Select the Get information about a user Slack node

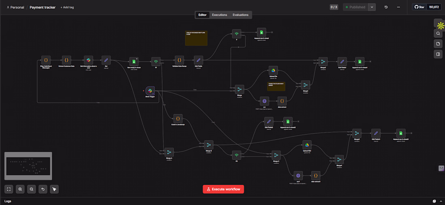(x=88, y=60)
